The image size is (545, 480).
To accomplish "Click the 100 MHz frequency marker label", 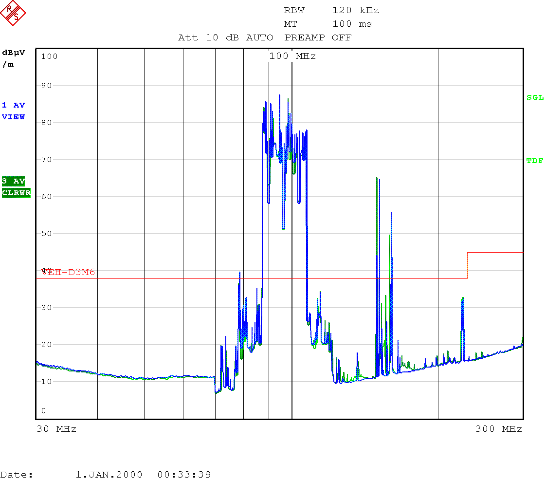I will coord(292,56).
